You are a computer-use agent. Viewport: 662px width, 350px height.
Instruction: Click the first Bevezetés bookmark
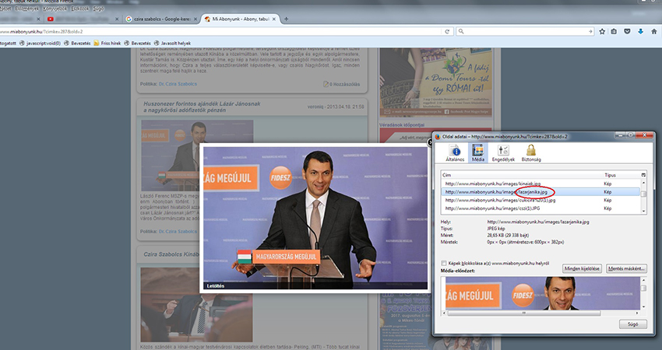tap(77, 43)
